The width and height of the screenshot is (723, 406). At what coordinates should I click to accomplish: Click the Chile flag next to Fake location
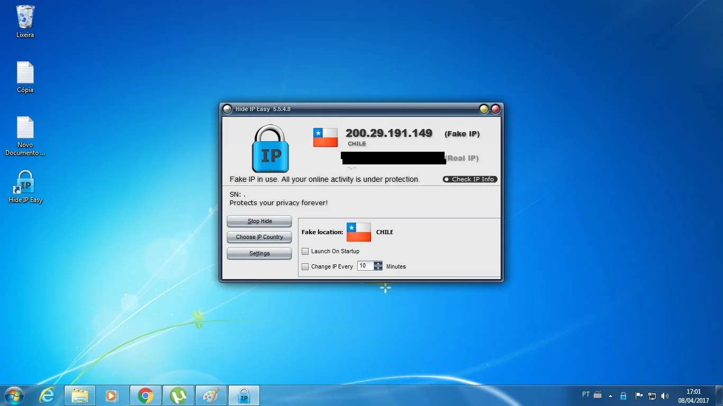coord(359,232)
